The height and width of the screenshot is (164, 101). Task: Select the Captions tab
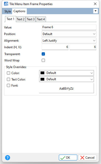(x=19, y=11)
